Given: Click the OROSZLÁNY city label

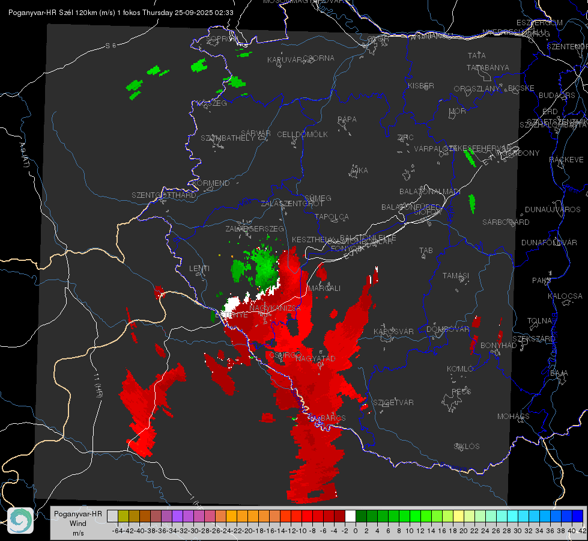Looking at the screenshot, I should [x=477, y=89].
